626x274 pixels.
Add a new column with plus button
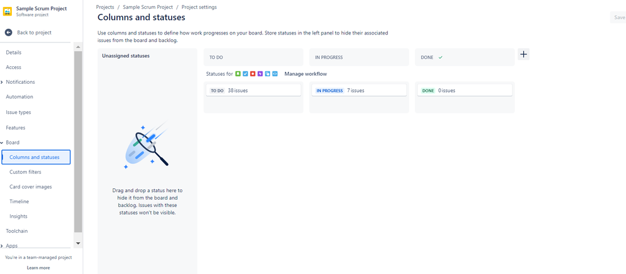tap(524, 54)
